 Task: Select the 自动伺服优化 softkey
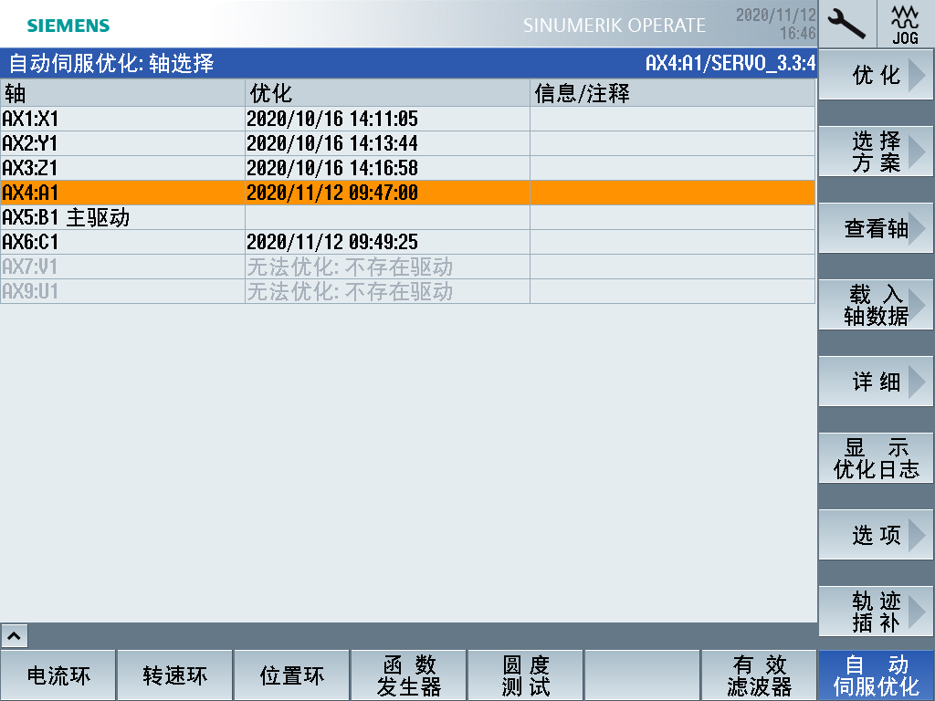875,675
